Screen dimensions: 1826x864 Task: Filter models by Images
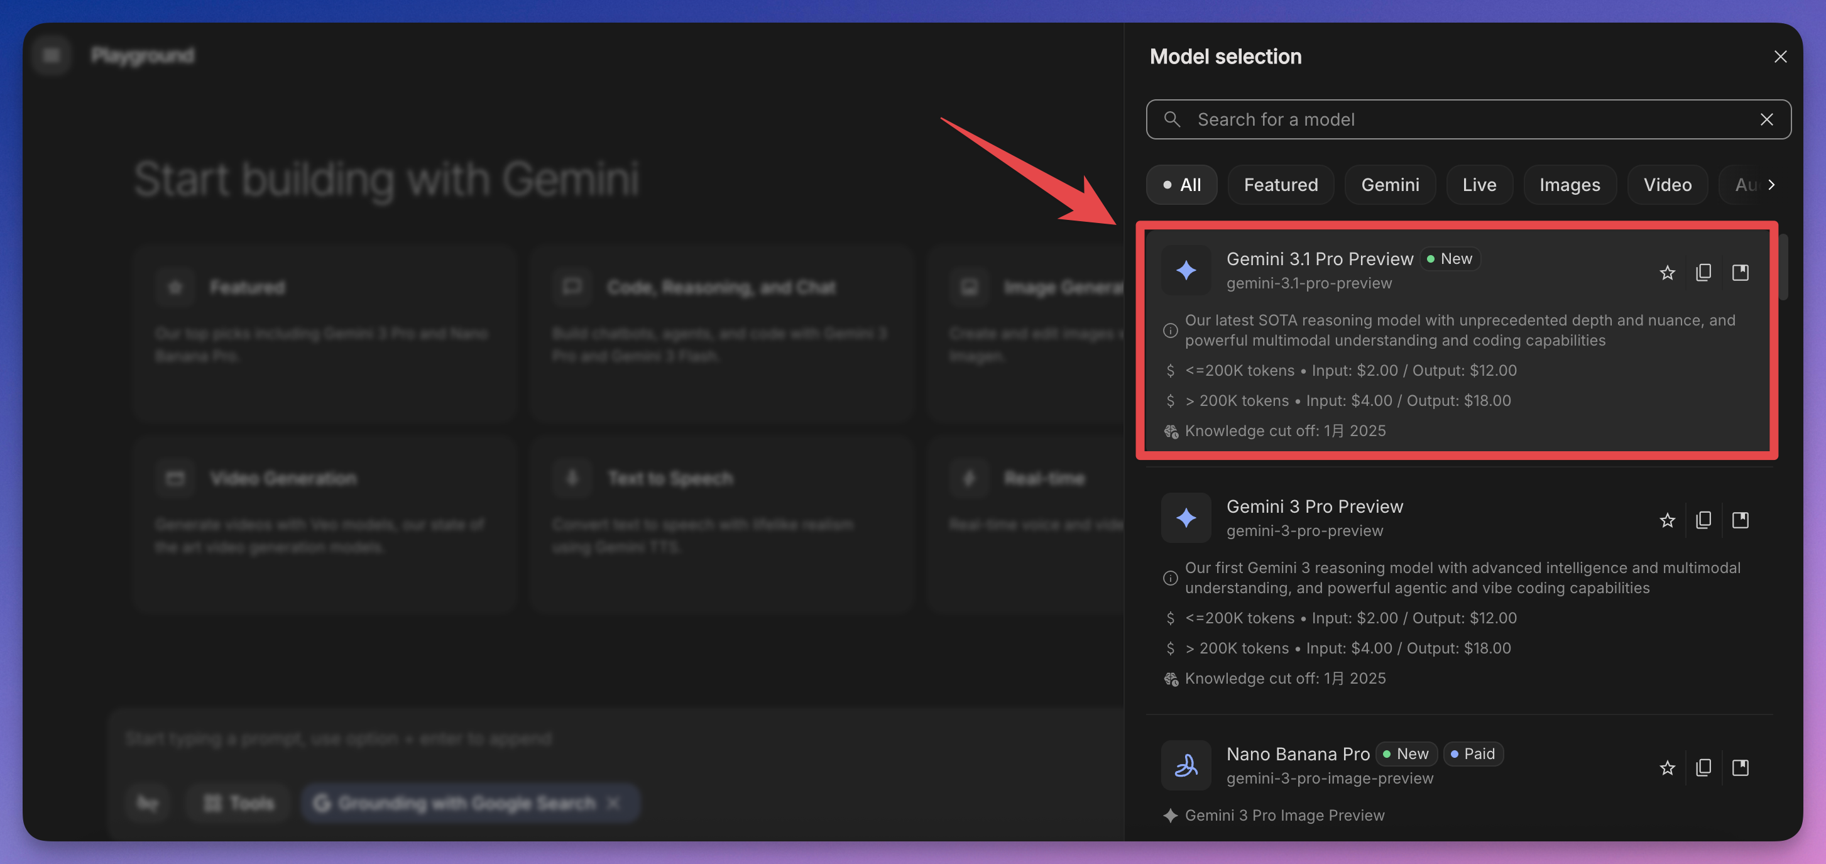click(x=1570, y=184)
